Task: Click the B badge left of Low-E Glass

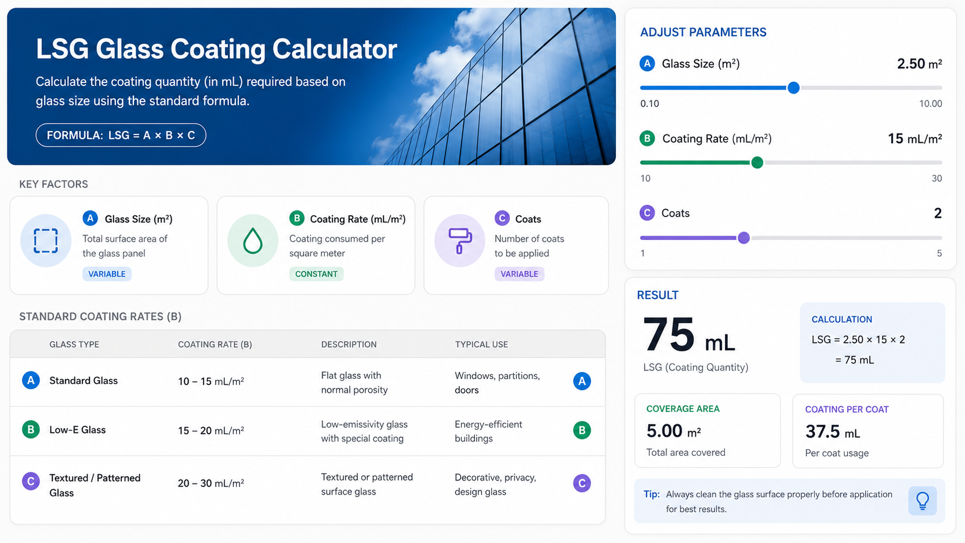Action: tap(31, 429)
